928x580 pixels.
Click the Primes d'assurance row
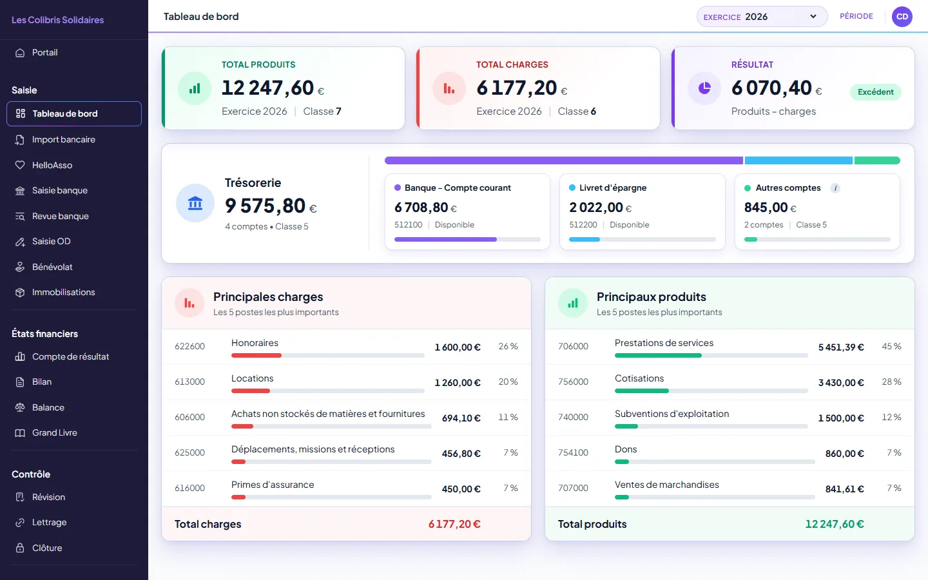click(x=346, y=488)
